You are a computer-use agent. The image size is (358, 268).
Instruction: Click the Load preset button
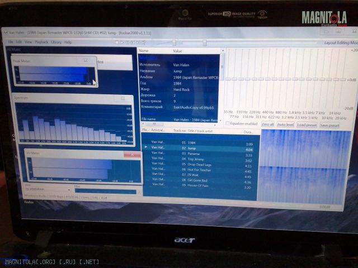pyautogui.click(x=307, y=125)
